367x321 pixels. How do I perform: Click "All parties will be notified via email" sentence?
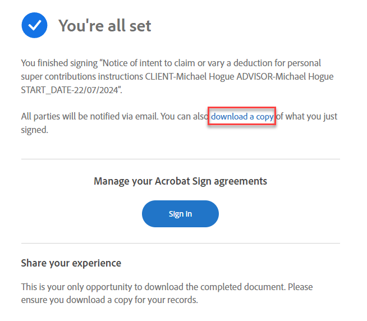[90, 116]
